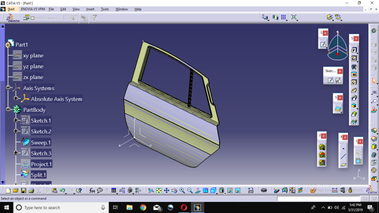The image size is (379, 213).
Task: Open the File menu
Action: 51,9
